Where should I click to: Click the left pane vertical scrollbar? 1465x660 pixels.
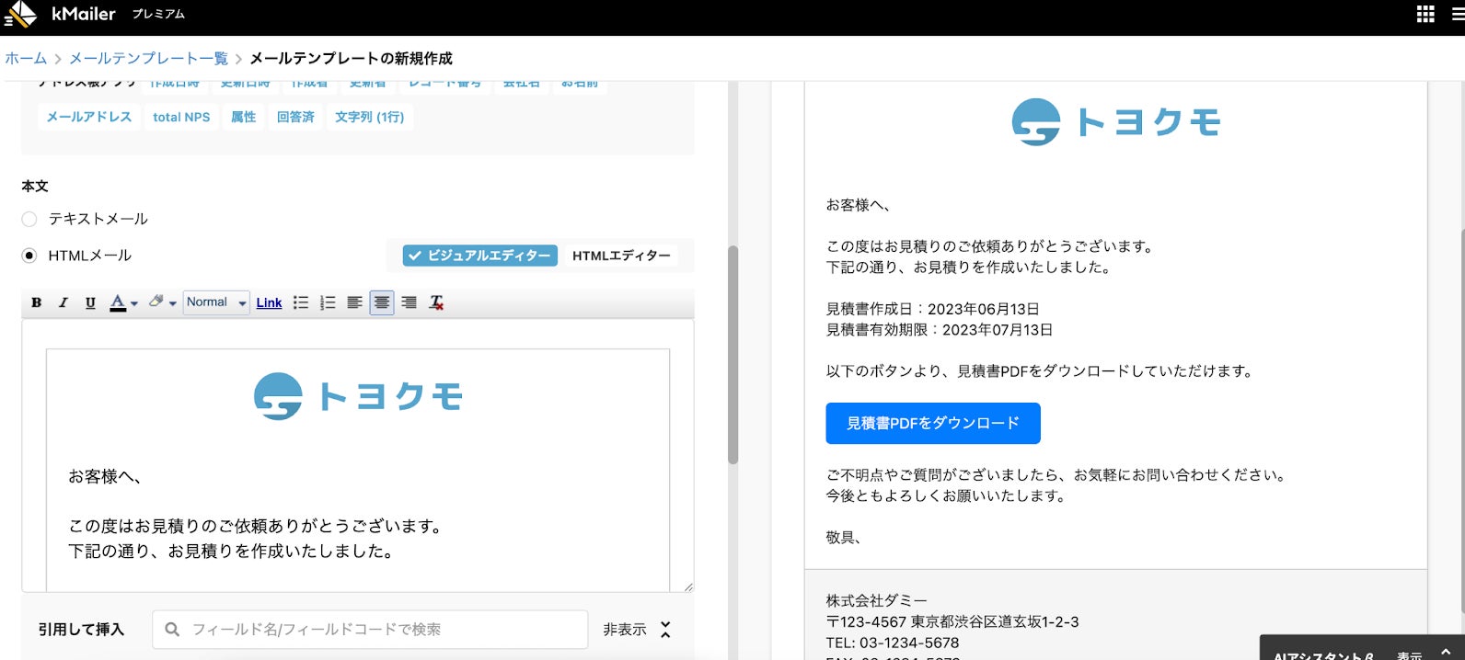click(x=733, y=355)
